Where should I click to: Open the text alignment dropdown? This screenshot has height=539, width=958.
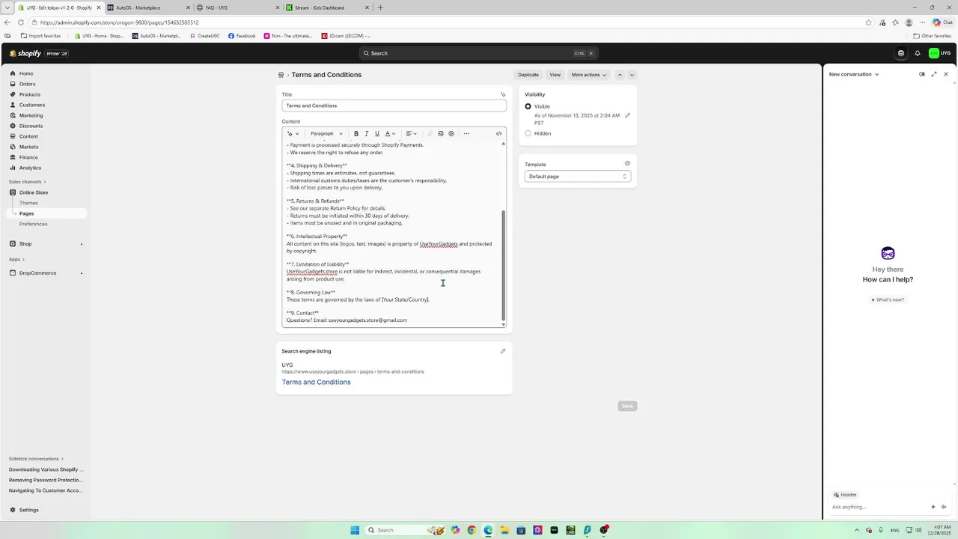[411, 134]
